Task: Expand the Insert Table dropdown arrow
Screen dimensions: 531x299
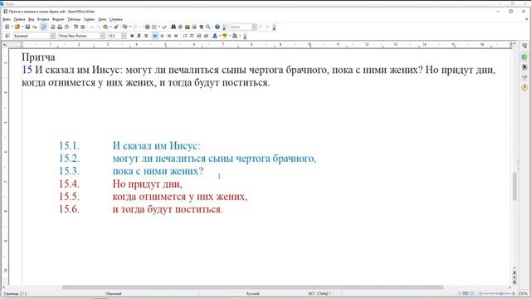Action: pos(159,27)
